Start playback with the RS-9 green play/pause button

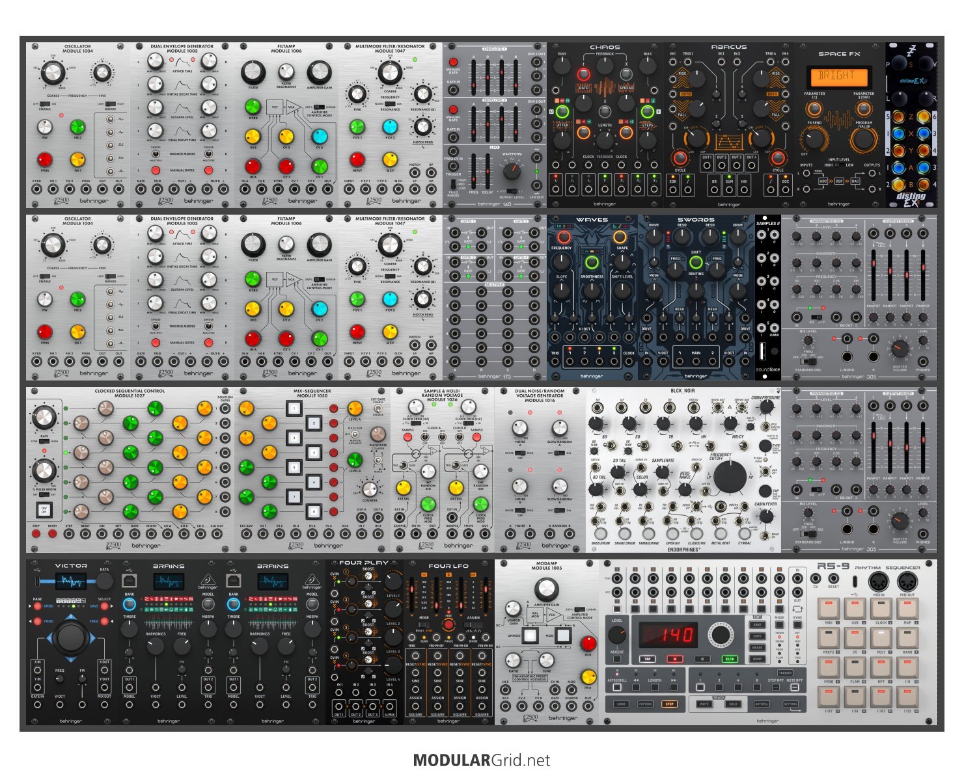730,659
